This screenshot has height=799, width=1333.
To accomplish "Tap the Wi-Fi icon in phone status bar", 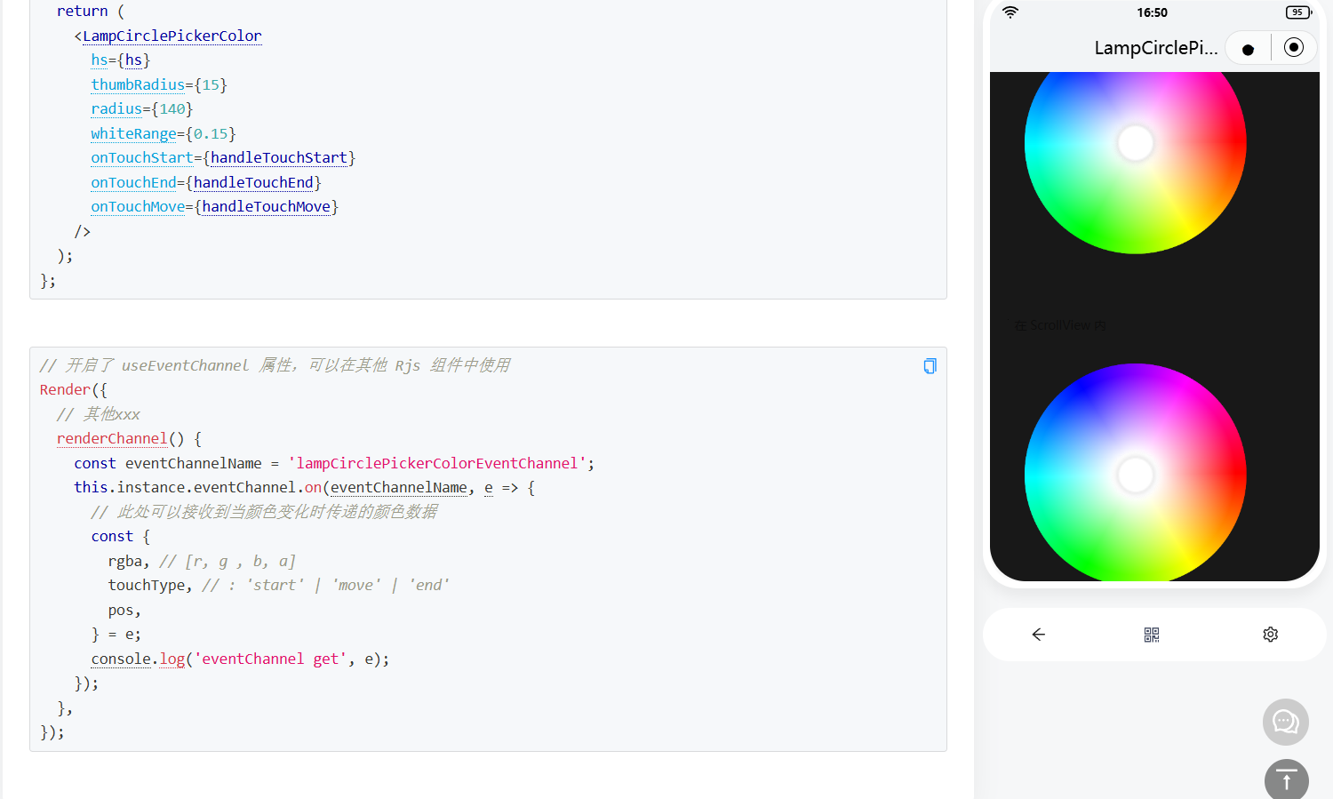I will pos(1010,12).
